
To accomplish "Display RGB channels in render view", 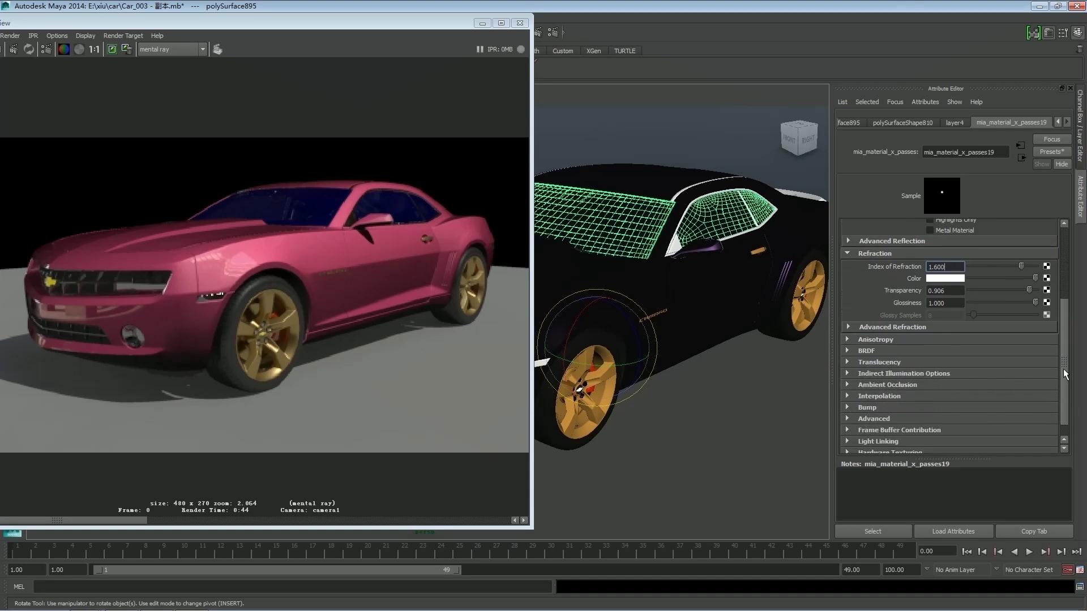I will pos(63,49).
